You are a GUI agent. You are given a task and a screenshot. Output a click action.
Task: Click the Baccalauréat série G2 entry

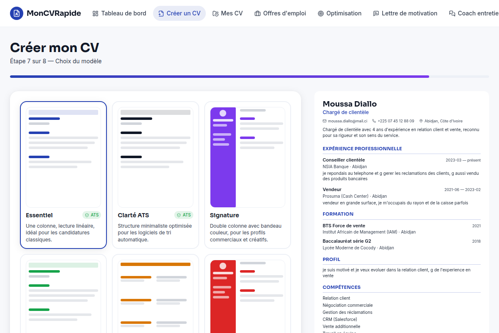point(347,241)
